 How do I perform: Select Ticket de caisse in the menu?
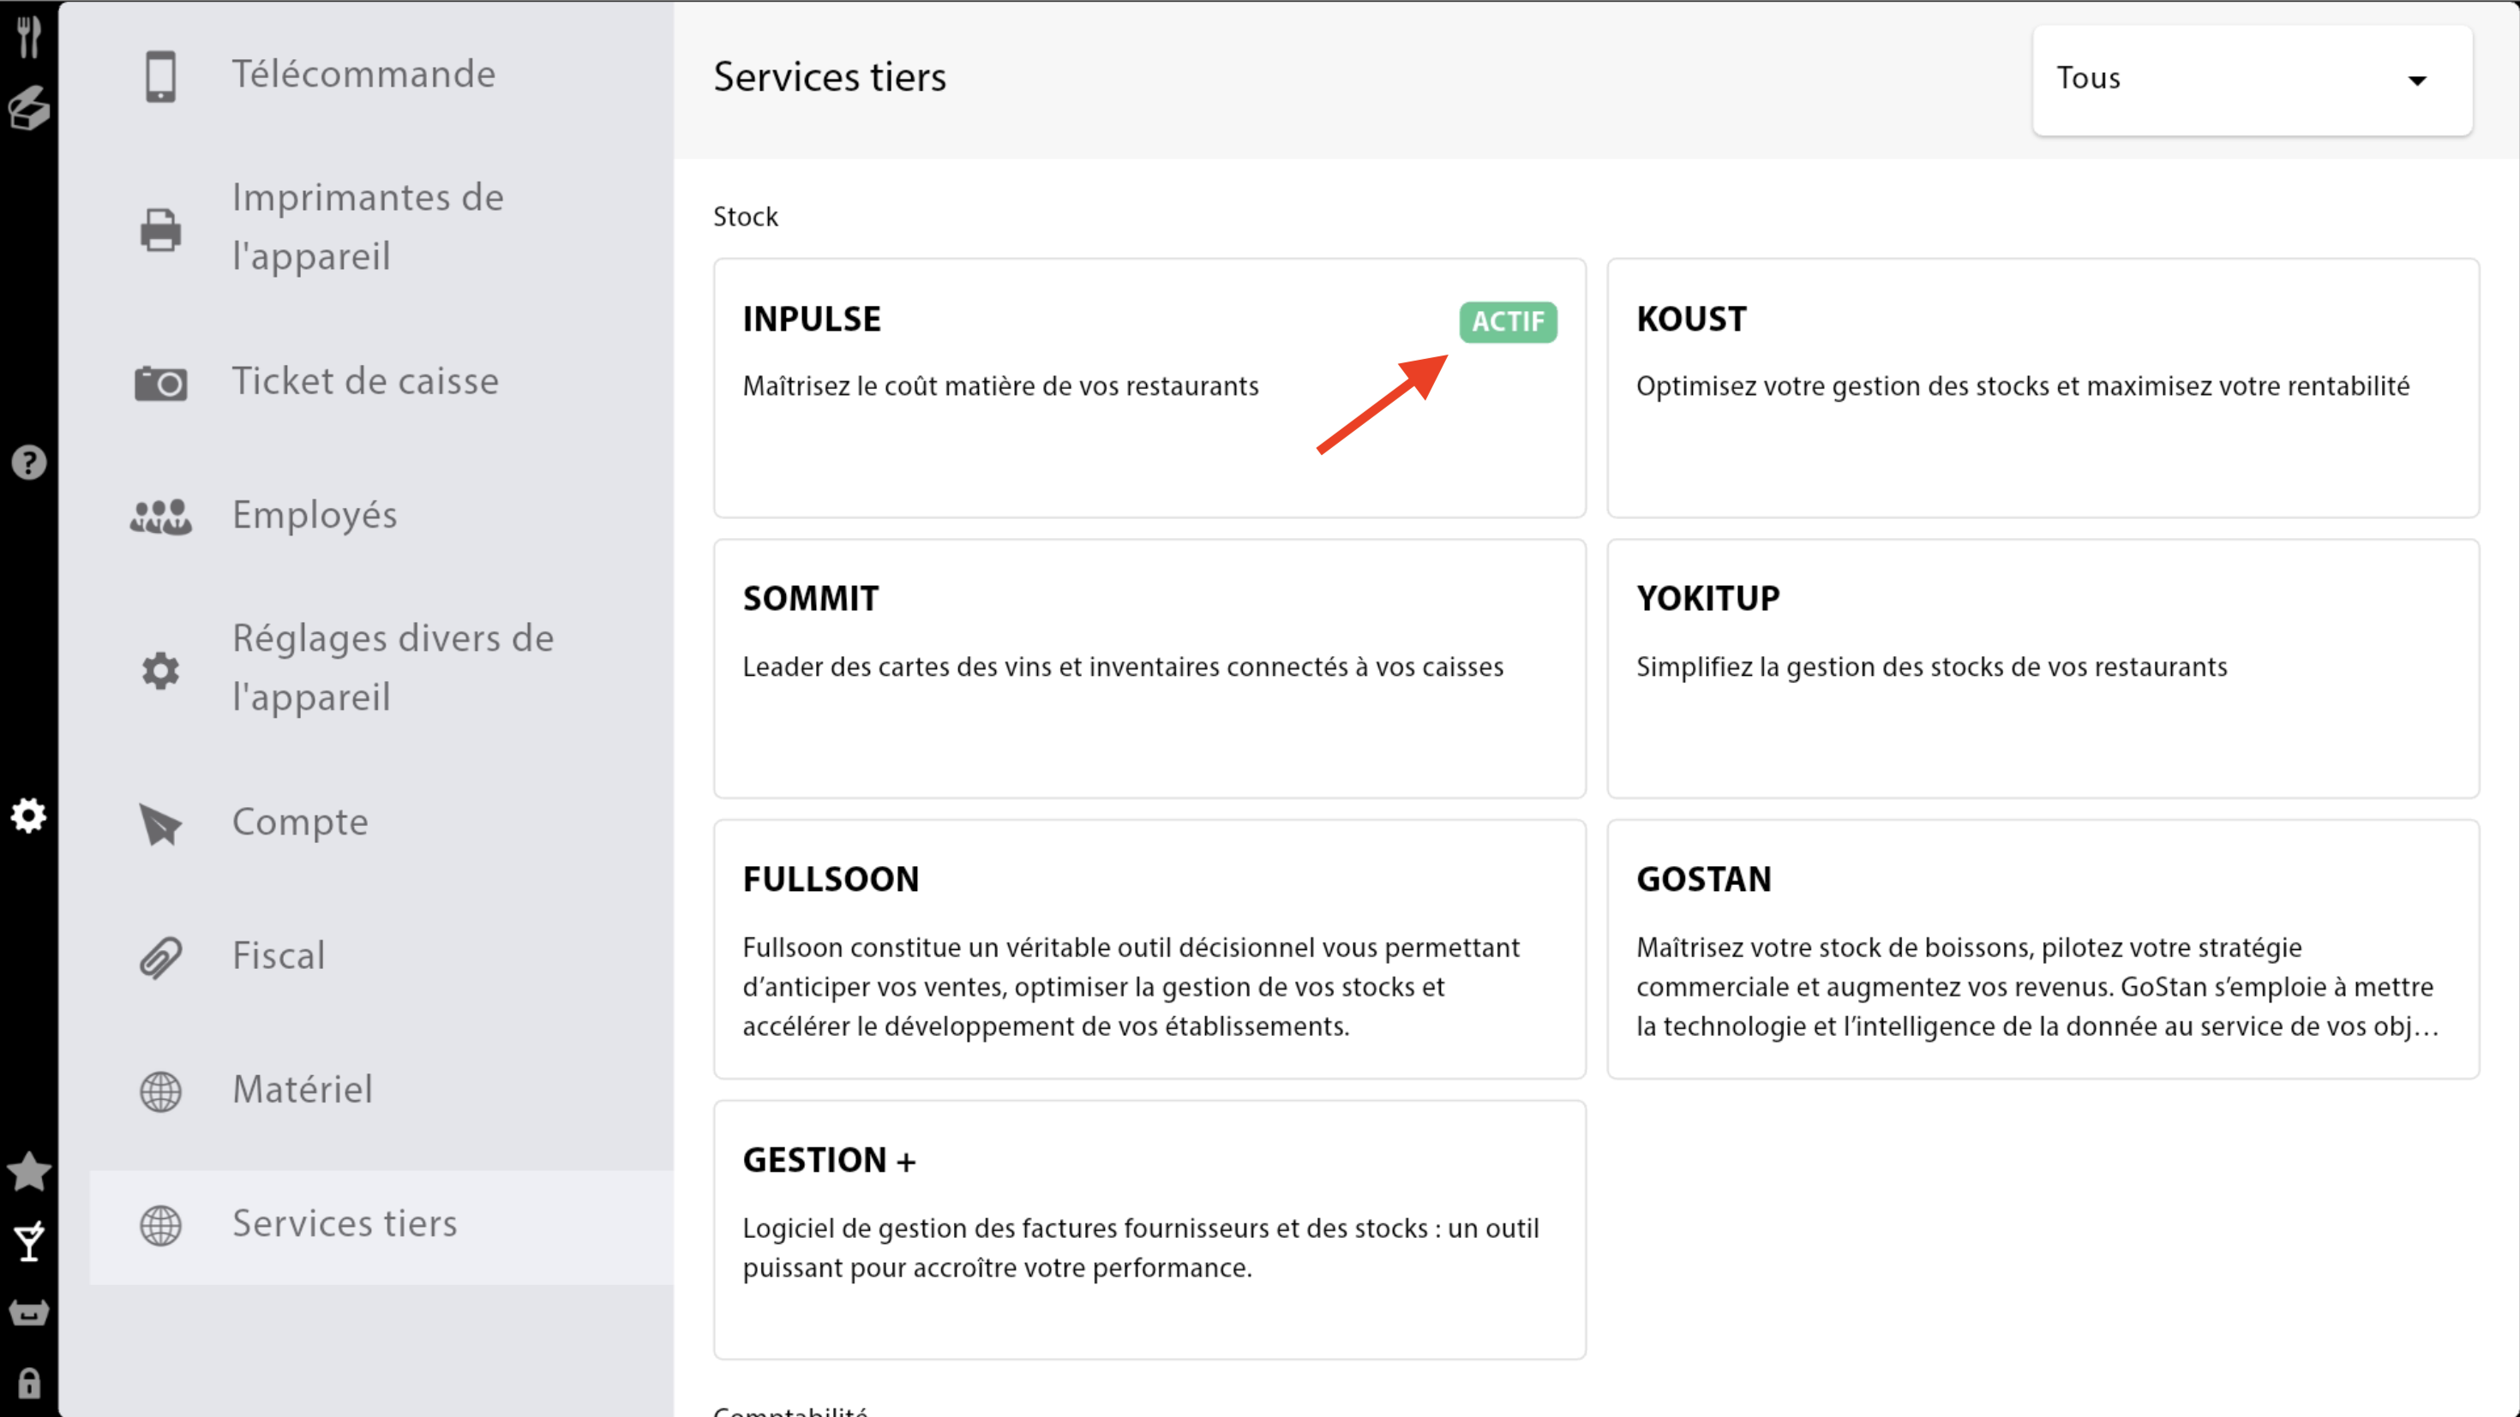[x=365, y=381]
